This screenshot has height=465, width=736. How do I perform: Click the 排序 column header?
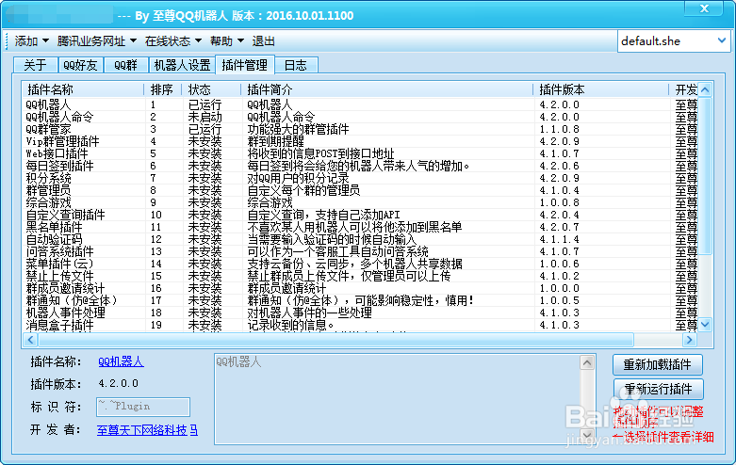click(163, 89)
